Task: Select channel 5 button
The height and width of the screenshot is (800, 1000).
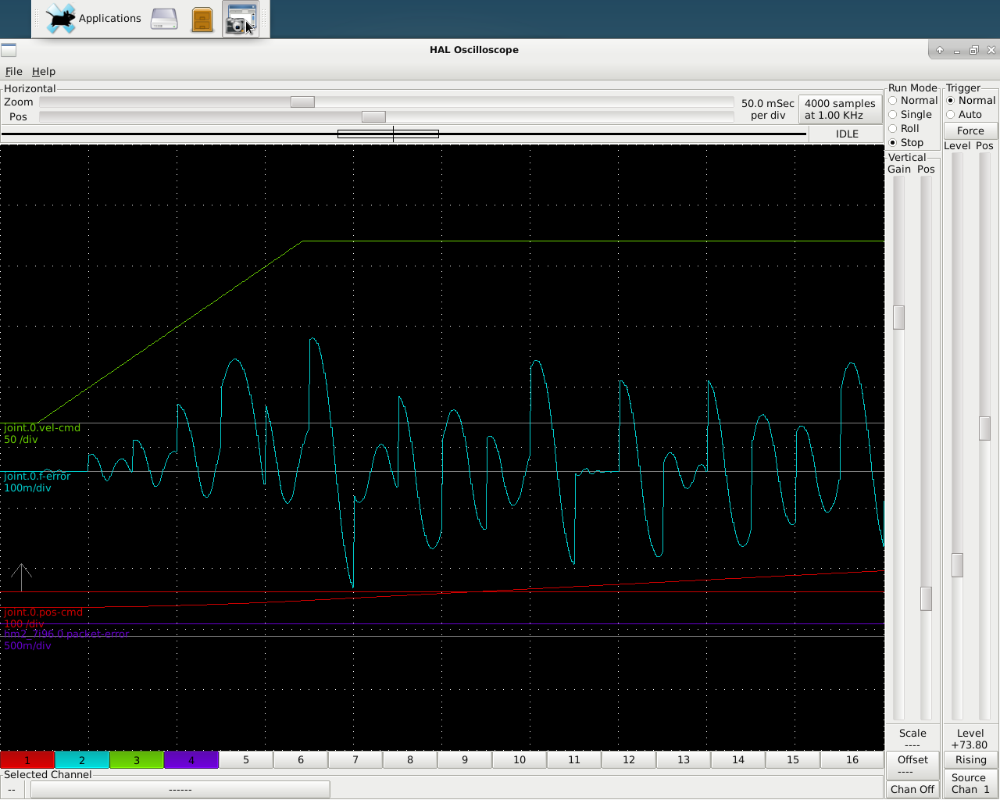Action: coord(246,760)
